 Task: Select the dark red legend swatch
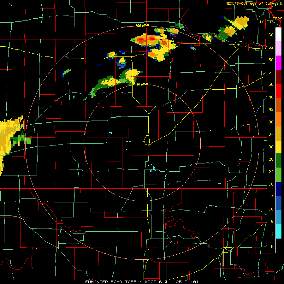click(x=279, y=77)
